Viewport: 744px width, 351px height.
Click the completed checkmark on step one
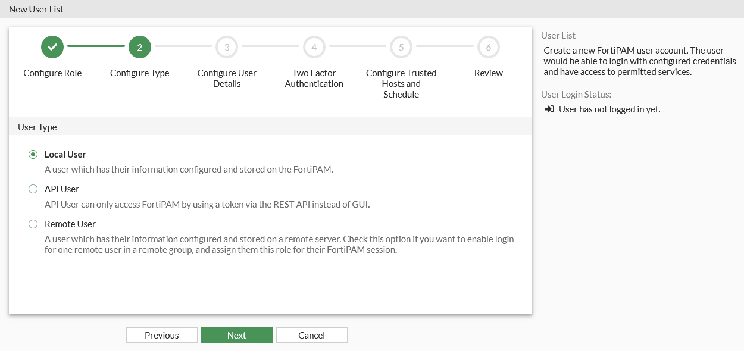tap(52, 47)
